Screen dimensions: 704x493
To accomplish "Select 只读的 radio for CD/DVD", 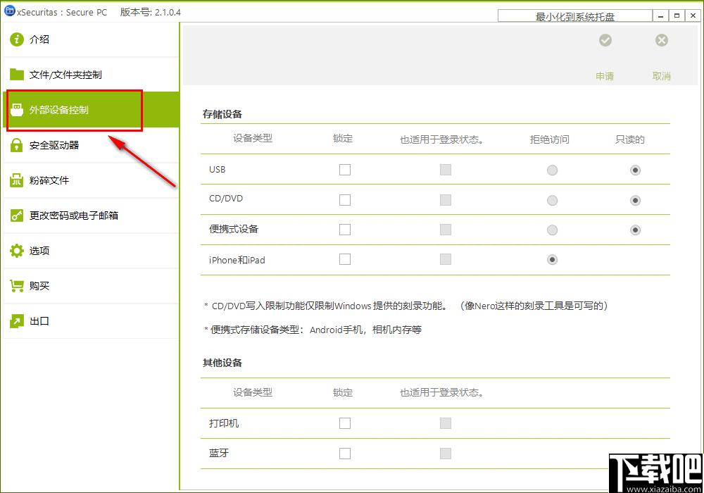I will pyautogui.click(x=635, y=200).
